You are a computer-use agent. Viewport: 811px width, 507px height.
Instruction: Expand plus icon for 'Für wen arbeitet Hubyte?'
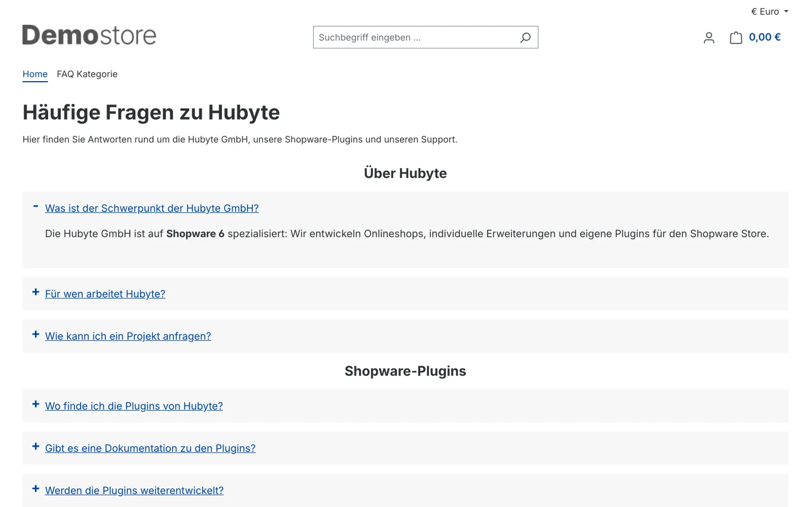click(x=35, y=292)
